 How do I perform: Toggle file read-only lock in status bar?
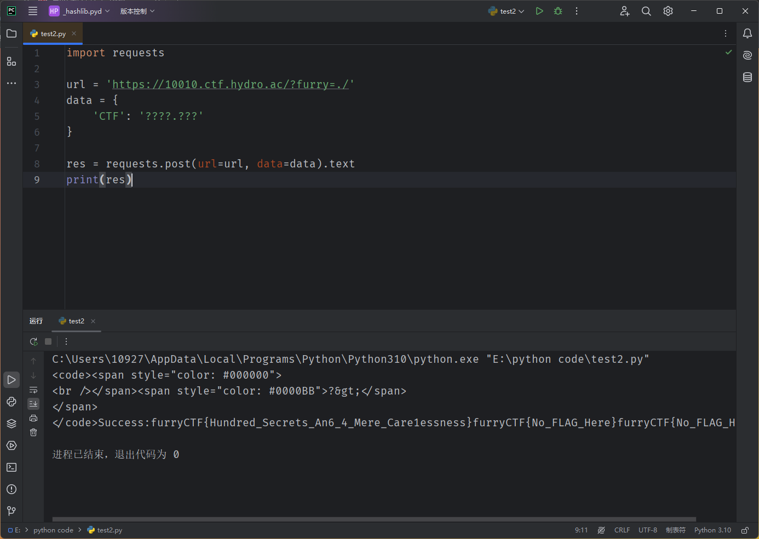[x=745, y=530]
